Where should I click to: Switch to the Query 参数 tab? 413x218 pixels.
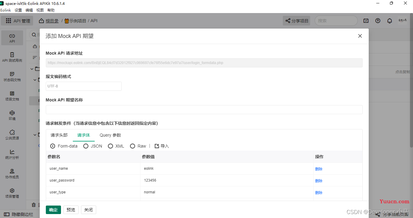(x=110, y=135)
